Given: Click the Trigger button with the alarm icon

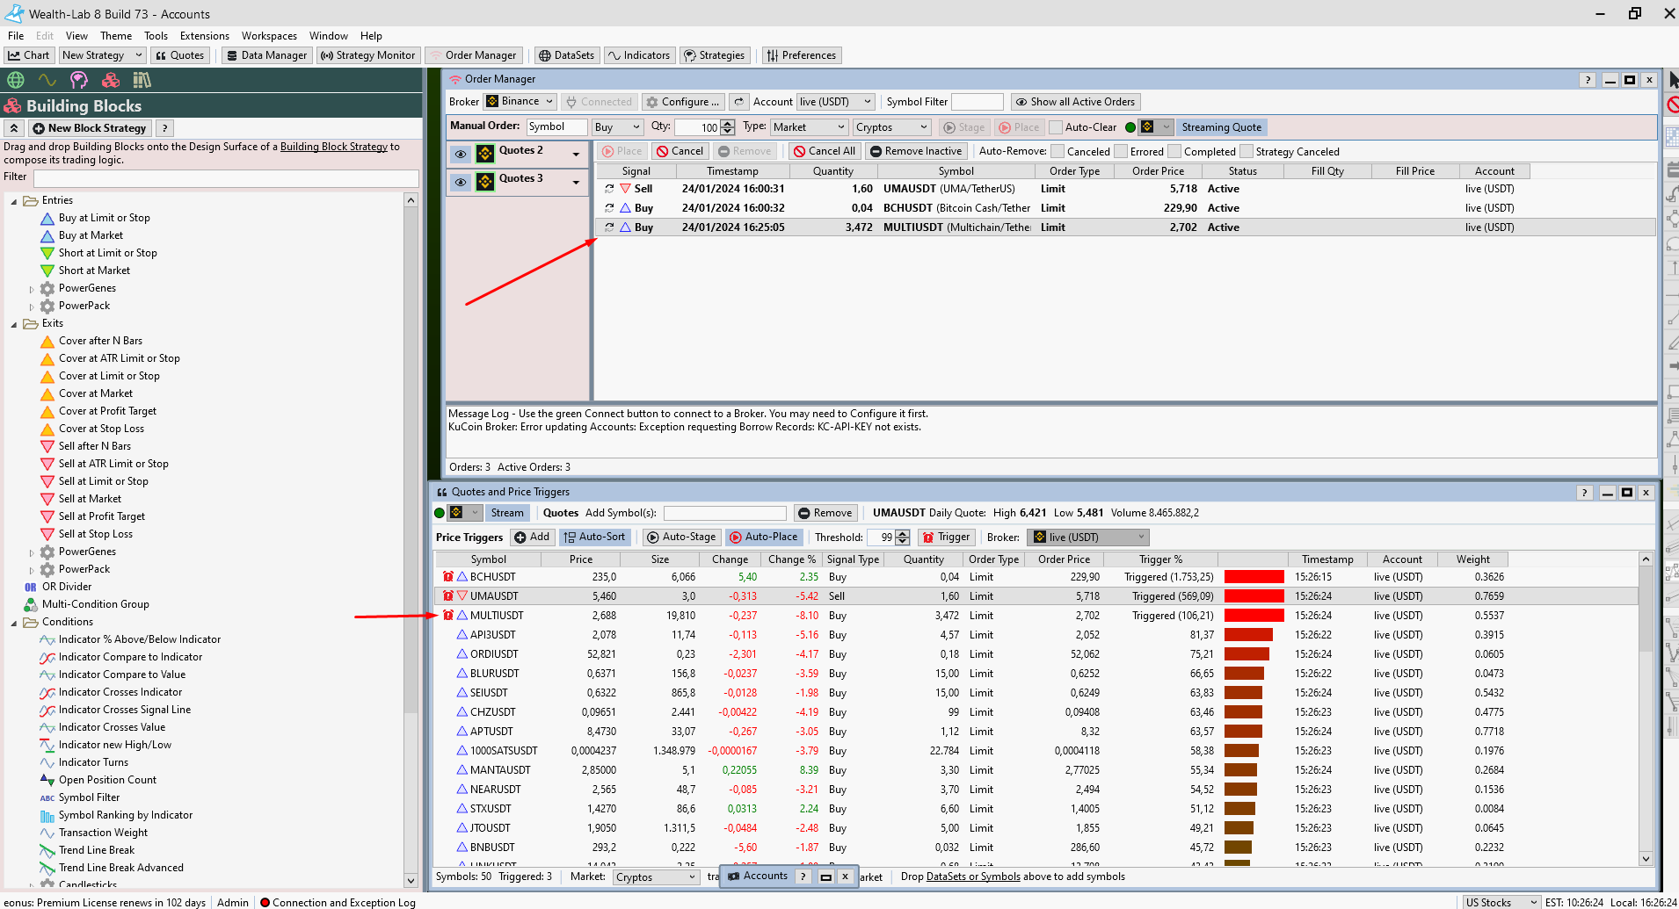Looking at the screenshot, I should (946, 537).
